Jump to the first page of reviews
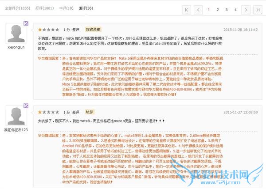Viewport: 266px width, 189px height. coord(187,10)
